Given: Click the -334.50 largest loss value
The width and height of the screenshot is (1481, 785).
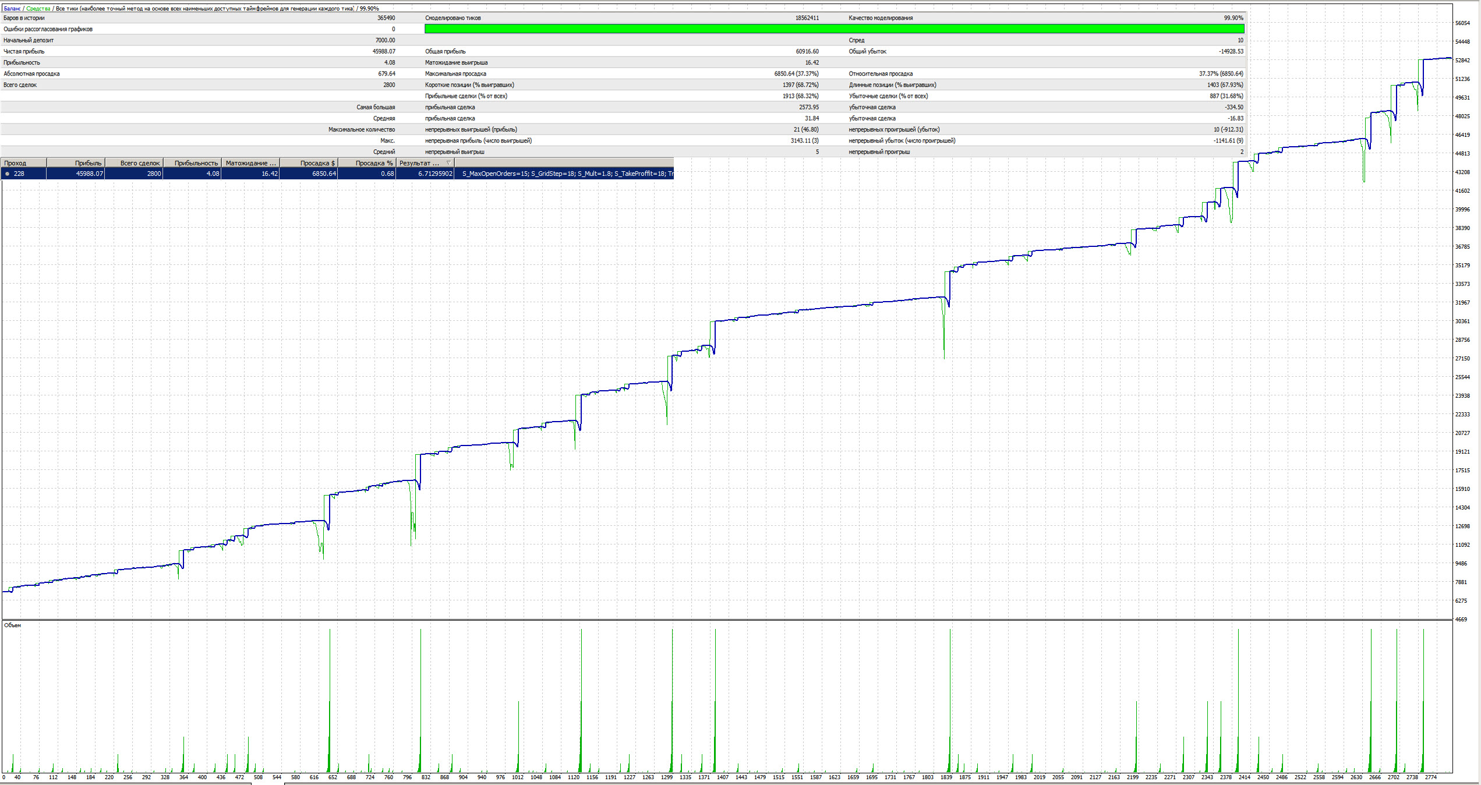Looking at the screenshot, I should [x=1233, y=107].
